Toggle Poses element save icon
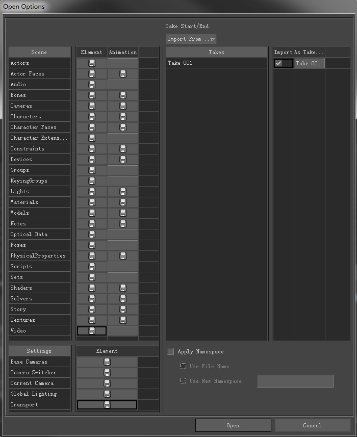Screen dimensions: 357x437 (92, 245)
